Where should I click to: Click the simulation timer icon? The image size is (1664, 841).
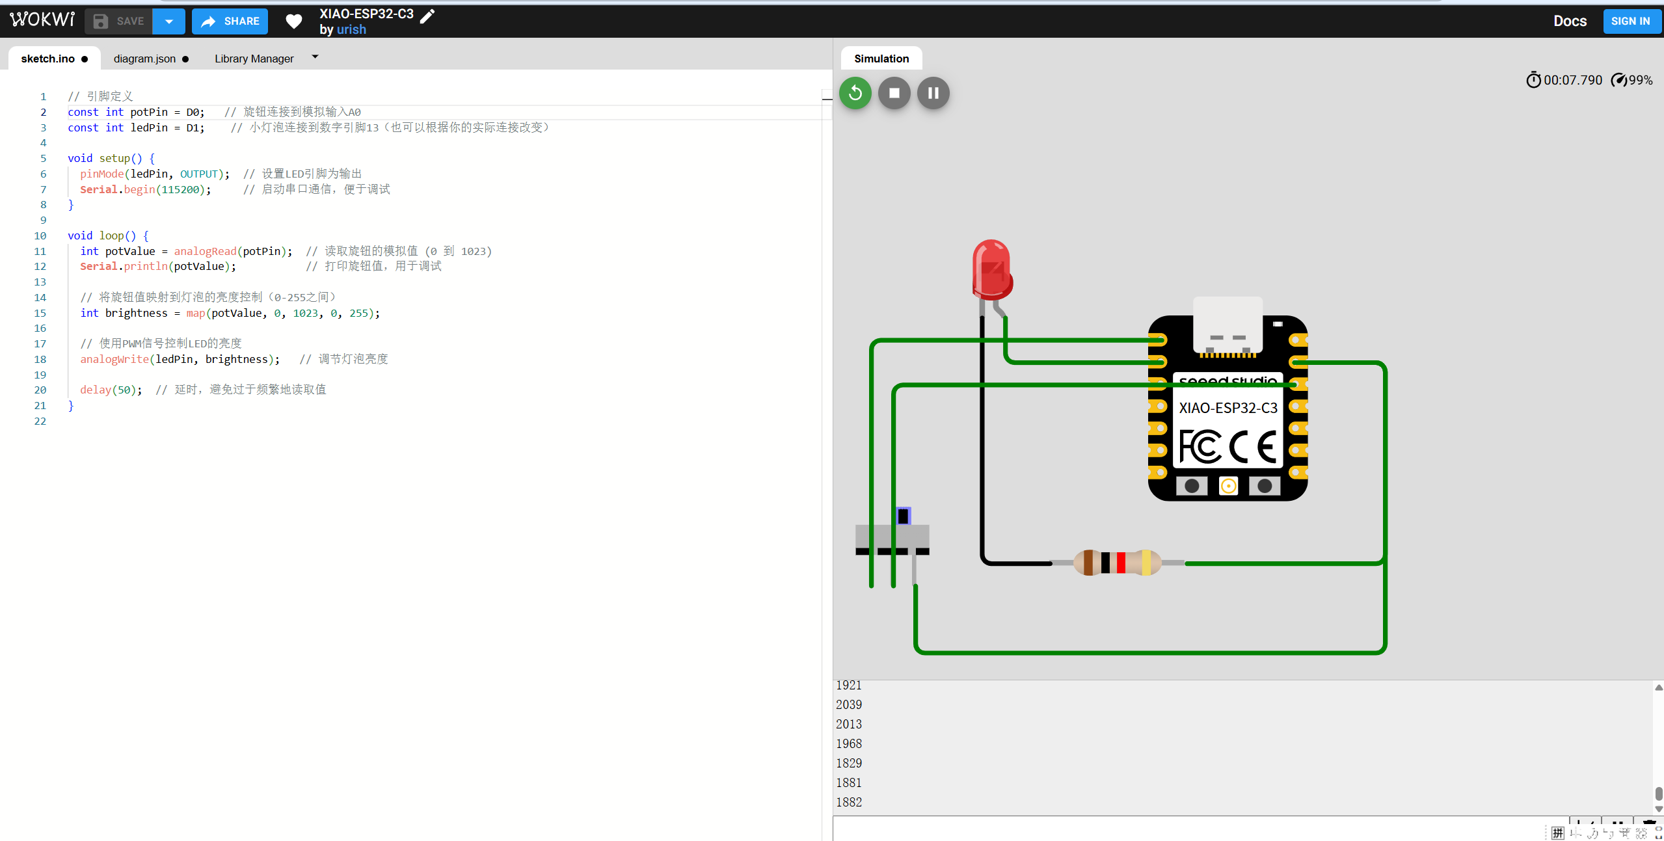tap(1533, 80)
